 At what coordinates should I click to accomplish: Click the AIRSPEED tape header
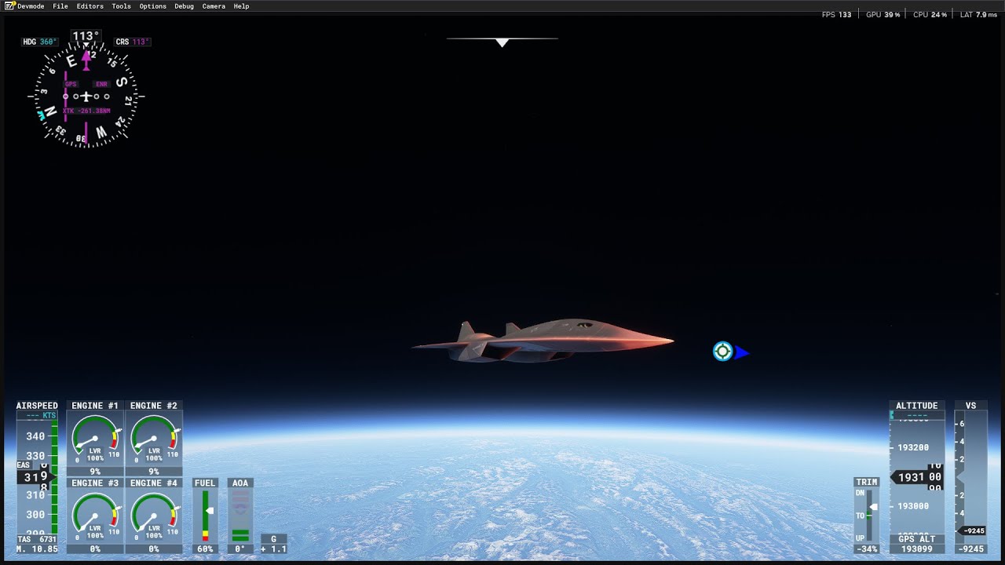click(37, 406)
